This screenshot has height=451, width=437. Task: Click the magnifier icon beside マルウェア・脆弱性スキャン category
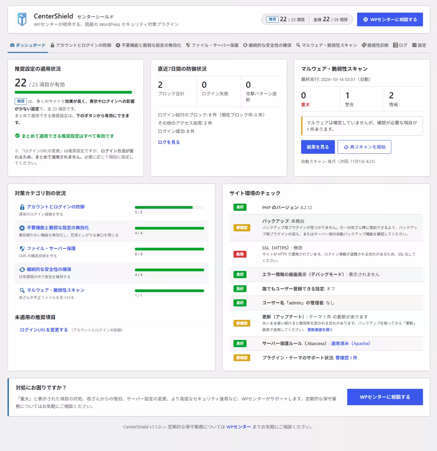click(22, 290)
